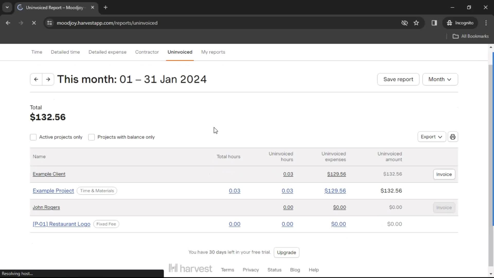Toggle the Projects with balance only checkbox

coord(91,137)
